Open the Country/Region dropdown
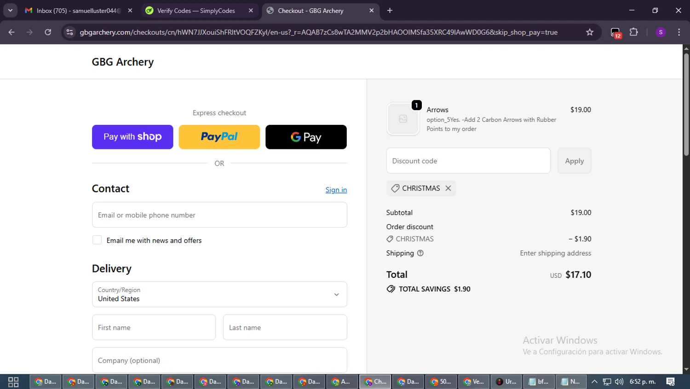 coord(219,294)
